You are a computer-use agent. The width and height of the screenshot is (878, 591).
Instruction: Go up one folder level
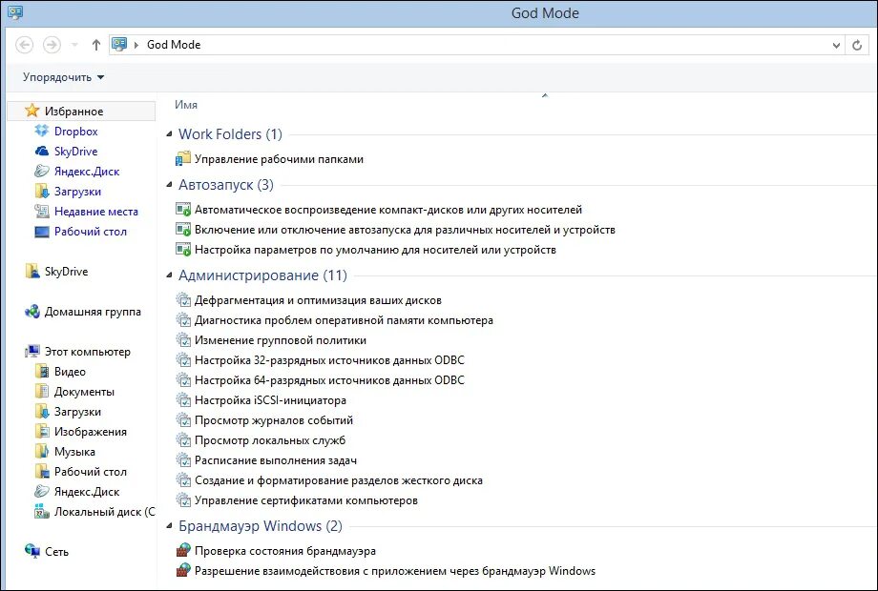pyautogui.click(x=95, y=45)
